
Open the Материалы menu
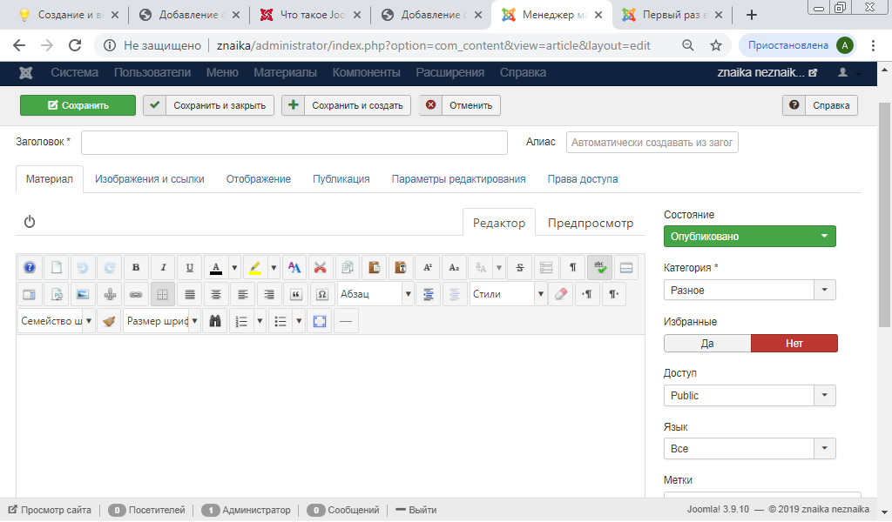pyautogui.click(x=285, y=73)
